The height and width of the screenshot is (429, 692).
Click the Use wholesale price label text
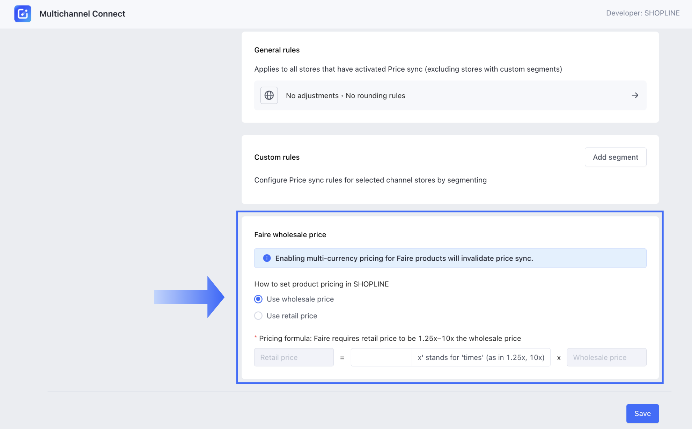click(x=300, y=299)
